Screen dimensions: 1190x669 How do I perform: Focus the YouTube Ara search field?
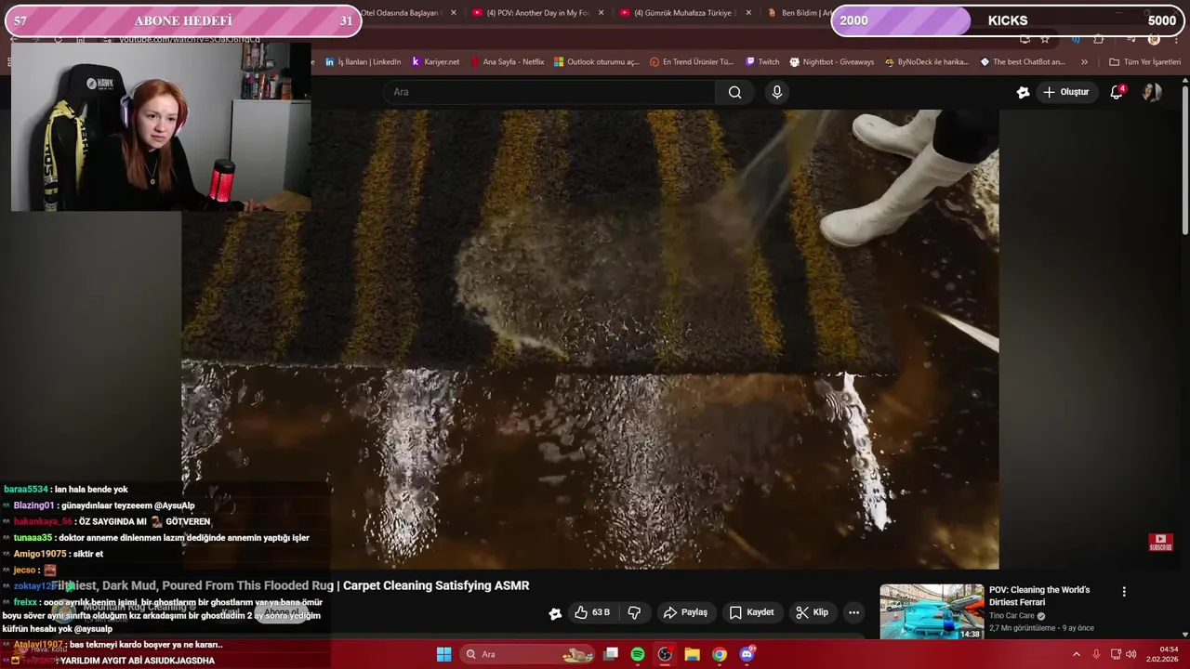[549, 92]
